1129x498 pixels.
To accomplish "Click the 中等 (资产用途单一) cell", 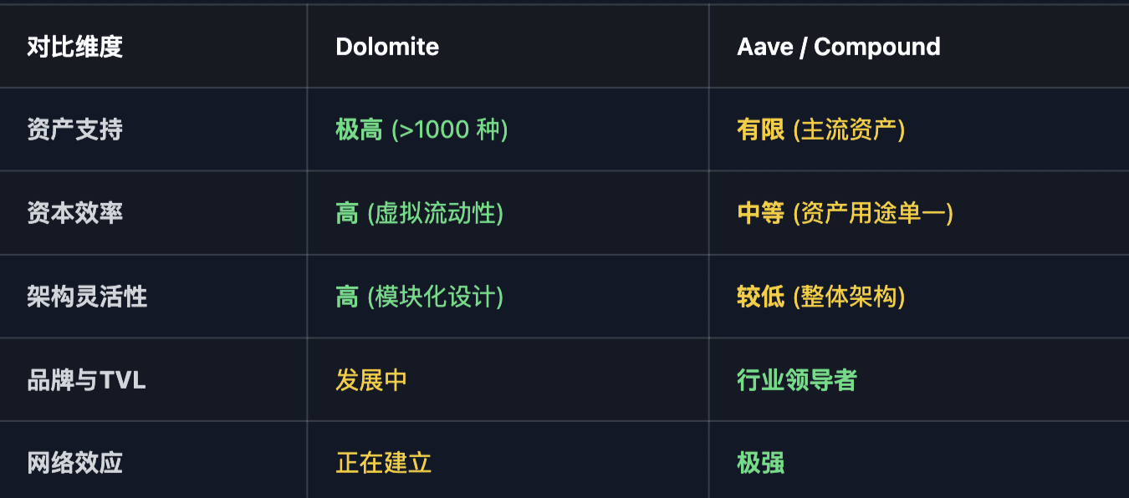I will [845, 213].
